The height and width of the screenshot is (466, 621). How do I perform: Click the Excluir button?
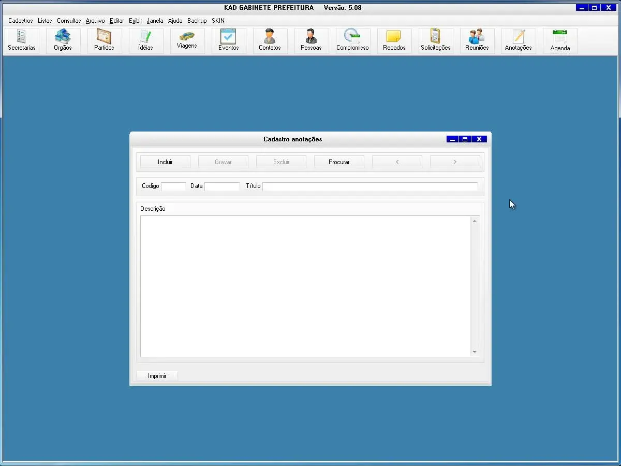coord(281,162)
